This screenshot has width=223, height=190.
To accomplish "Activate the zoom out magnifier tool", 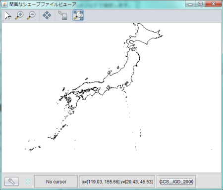I will click(x=31, y=15).
